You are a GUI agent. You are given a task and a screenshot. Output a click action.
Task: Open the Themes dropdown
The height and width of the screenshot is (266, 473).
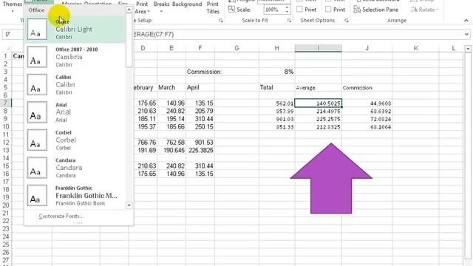[x=13, y=7]
